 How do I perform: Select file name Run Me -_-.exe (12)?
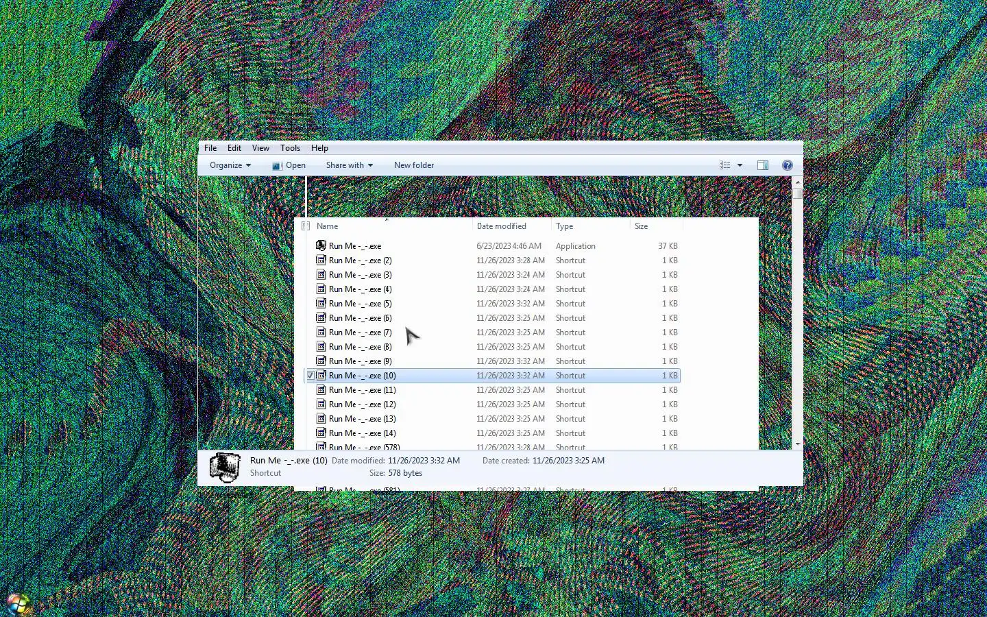362,404
